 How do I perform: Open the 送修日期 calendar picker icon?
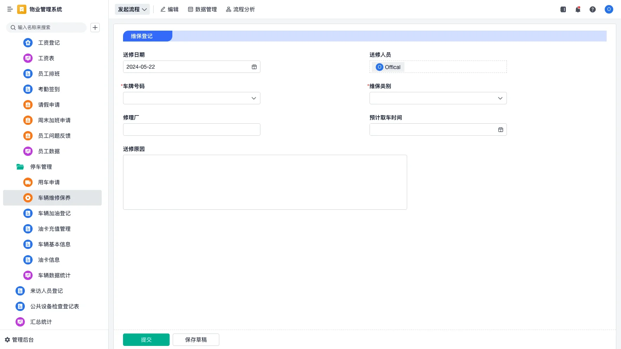[x=254, y=67]
